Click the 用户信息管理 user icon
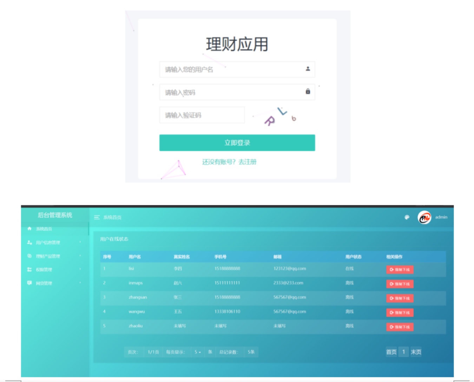Viewport: 474px width, 382px height. pyautogui.click(x=29, y=242)
